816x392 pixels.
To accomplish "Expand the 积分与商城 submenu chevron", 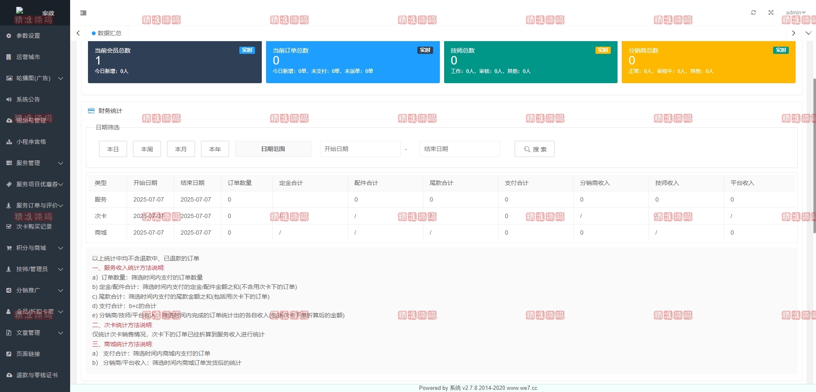I will pos(61,248).
